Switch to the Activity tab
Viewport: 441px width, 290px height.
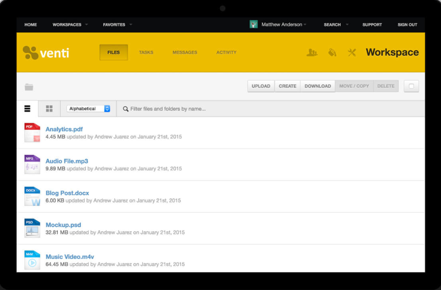tap(226, 52)
